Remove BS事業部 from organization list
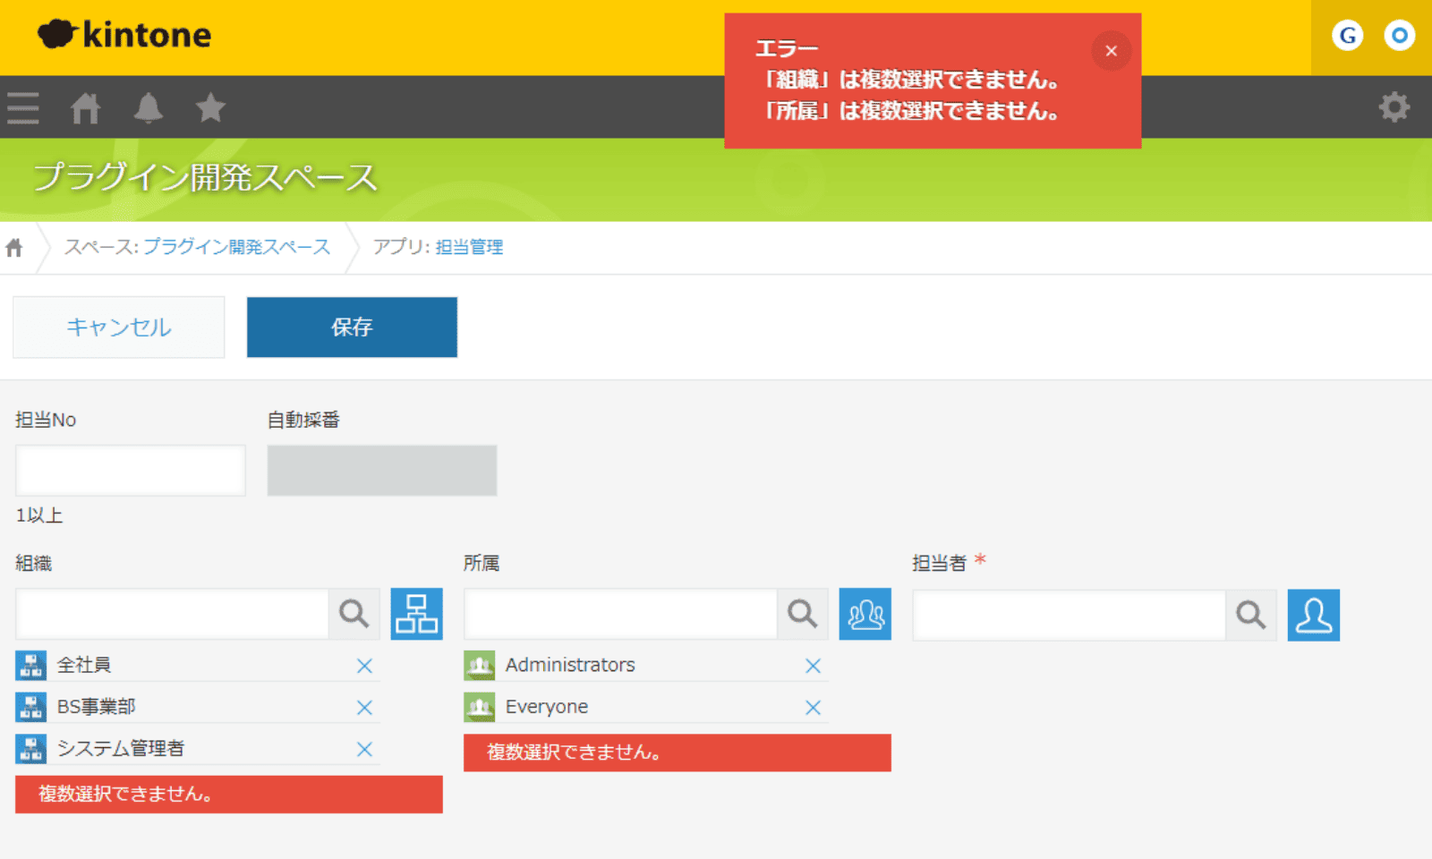Image resolution: width=1432 pixels, height=859 pixels. (x=364, y=708)
